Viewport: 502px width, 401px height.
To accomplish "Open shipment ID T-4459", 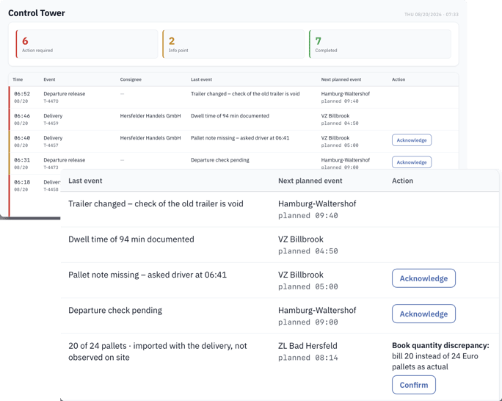I will point(51,123).
